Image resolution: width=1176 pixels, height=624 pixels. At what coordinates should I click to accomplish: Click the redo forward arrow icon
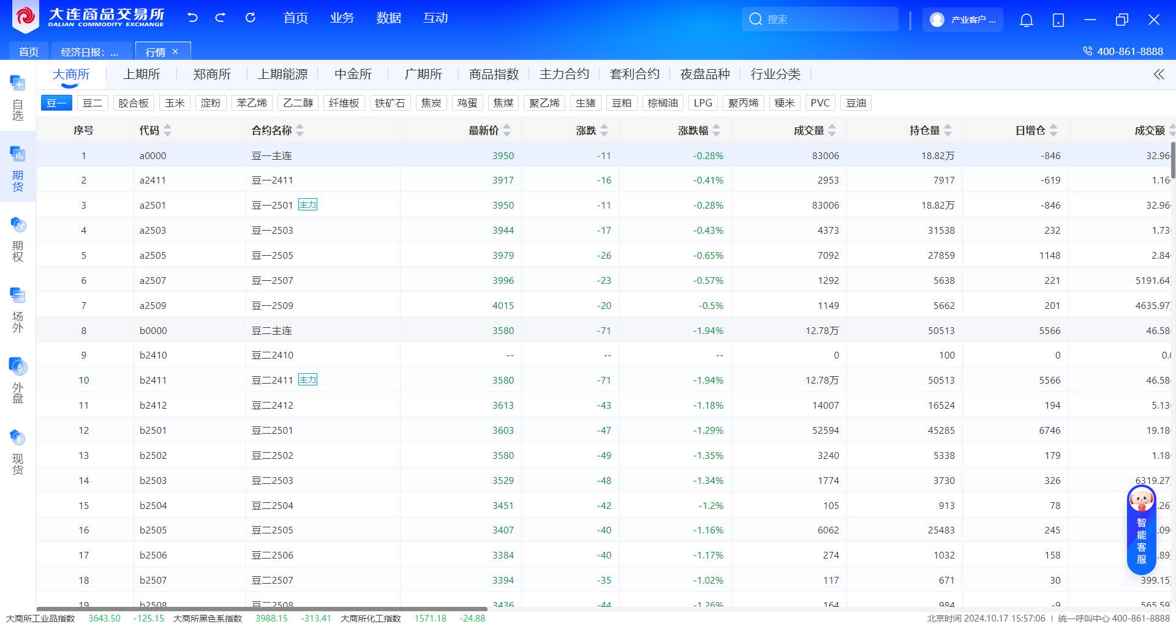tap(221, 18)
